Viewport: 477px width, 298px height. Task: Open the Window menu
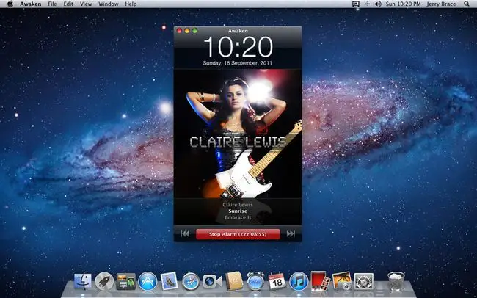tap(109, 4)
